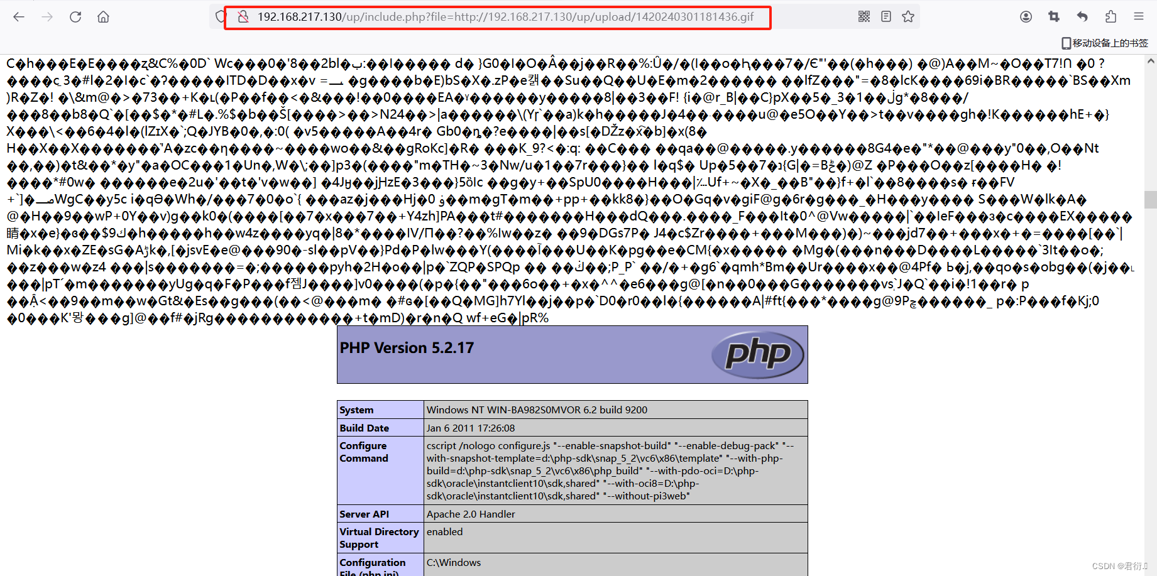The width and height of the screenshot is (1157, 576).
Task: Click the insecure connection padlock icon
Action: pyautogui.click(x=243, y=17)
